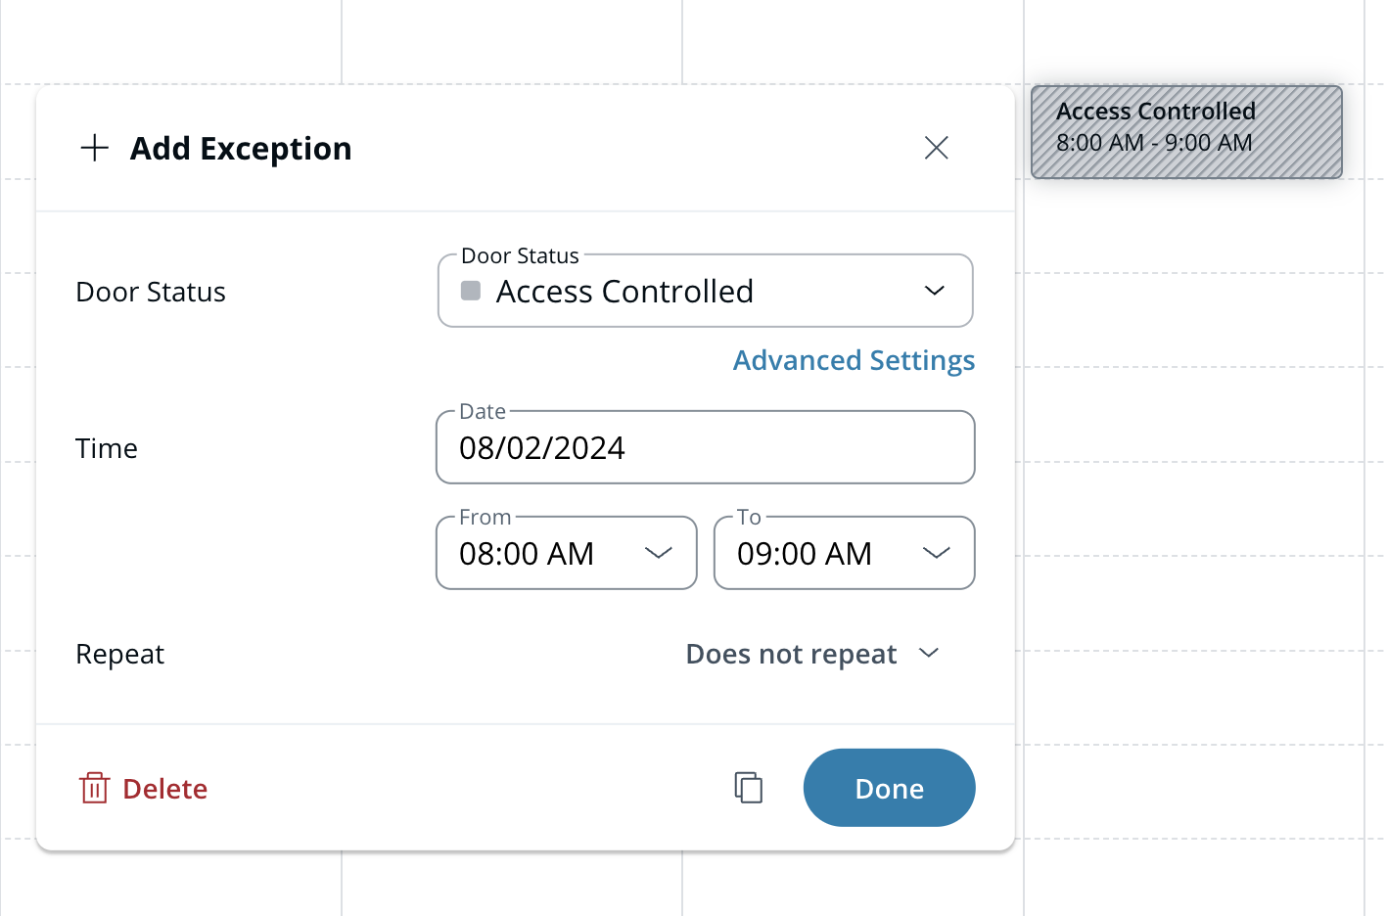The height and width of the screenshot is (916, 1386).
Task: Duplicate the exception using the copy icon
Action: 749,788
